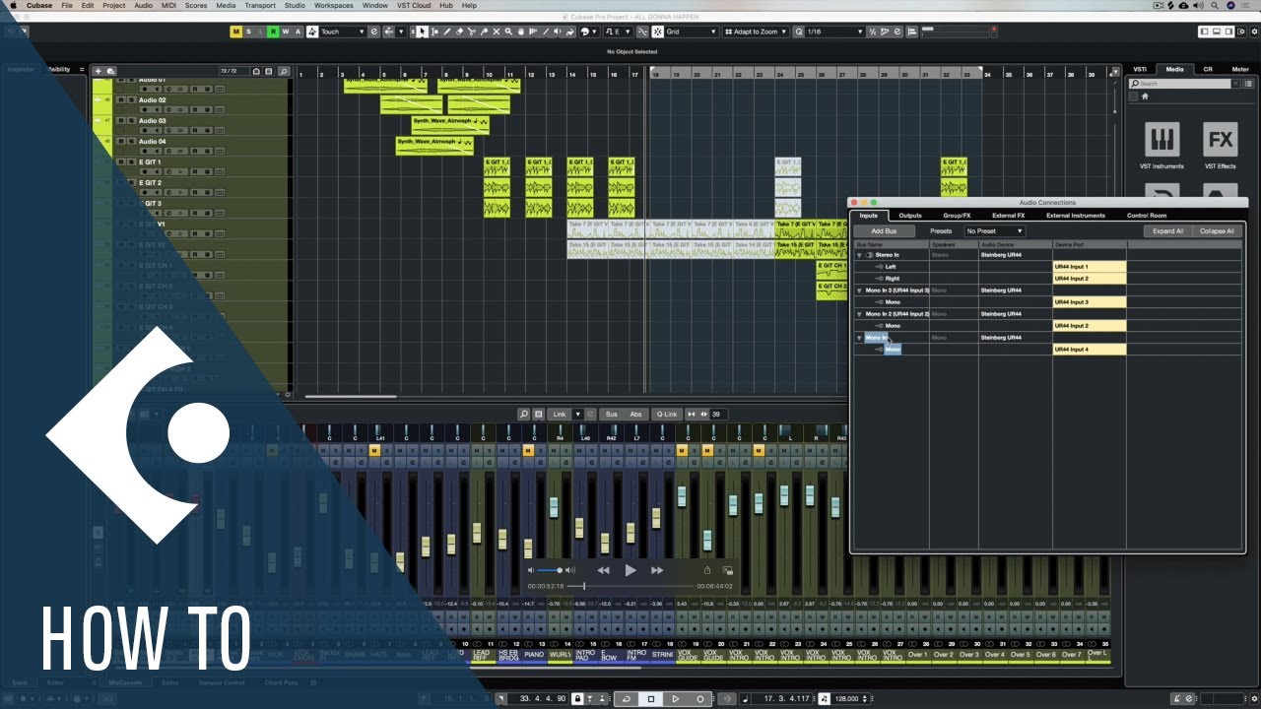Open the Grid snap type dropdown
Screen dimensions: 1261x709
tap(691, 32)
